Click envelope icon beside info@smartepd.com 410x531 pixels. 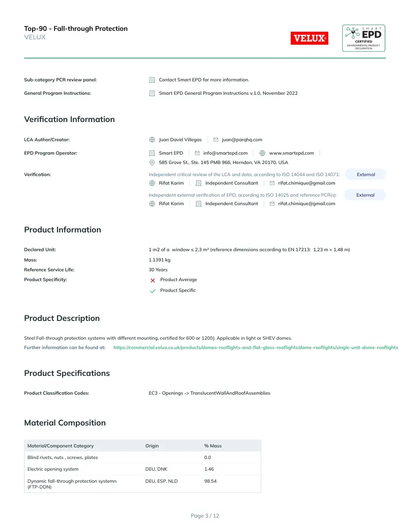pos(197,153)
